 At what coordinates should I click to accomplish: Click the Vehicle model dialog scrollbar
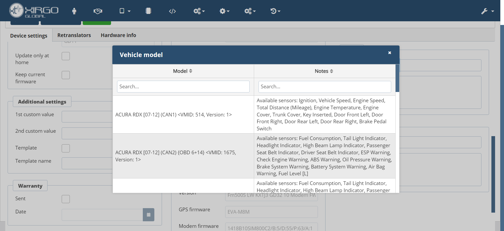point(397,78)
